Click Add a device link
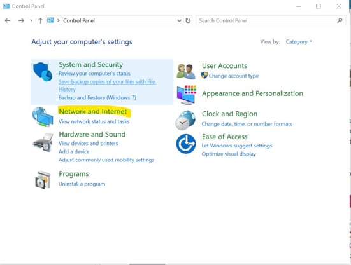Viewport: 351px width, 265px height. point(74,151)
